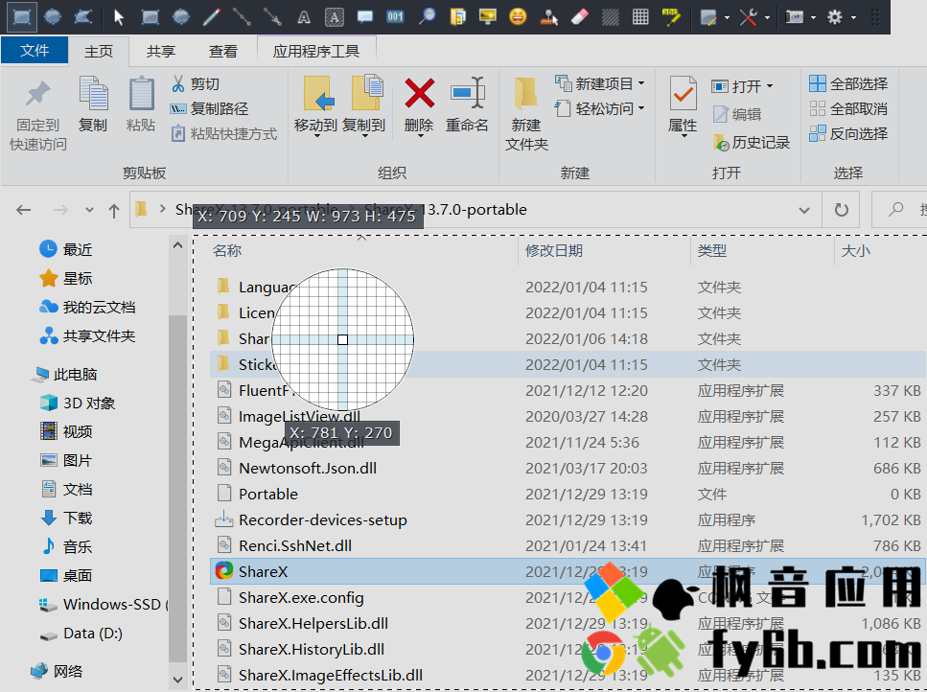The width and height of the screenshot is (927, 692).
Task: Pin to quick access (固定到快速访问)
Action: point(38,114)
